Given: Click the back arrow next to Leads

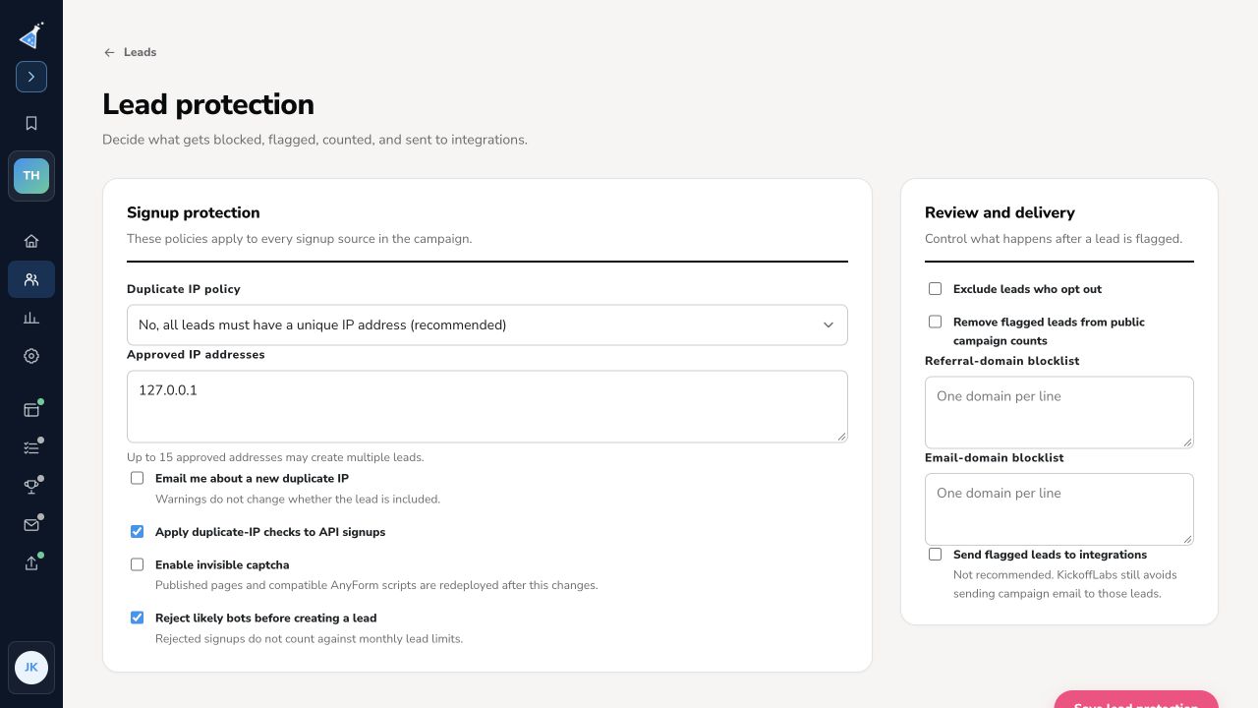Looking at the screenshot, I should [109, 52].
